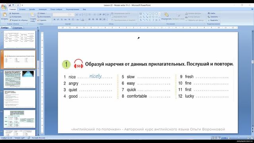The image size is (254, 143).
Task: Open the font color picker
Action: click(x=83, y=19)
